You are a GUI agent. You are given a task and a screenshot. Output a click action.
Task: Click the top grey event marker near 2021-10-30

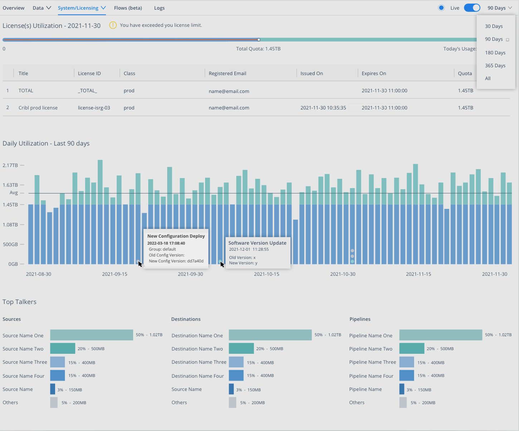[x=352, y=250]
